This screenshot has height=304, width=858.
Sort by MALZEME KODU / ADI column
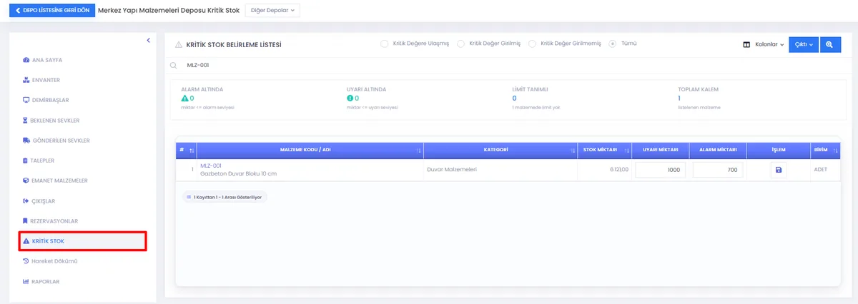pyautogui.click(x=310, y=150)
